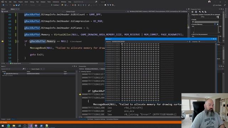Click the Watch 1 pin icon
The image size is (228, 128).
(74, 66)
